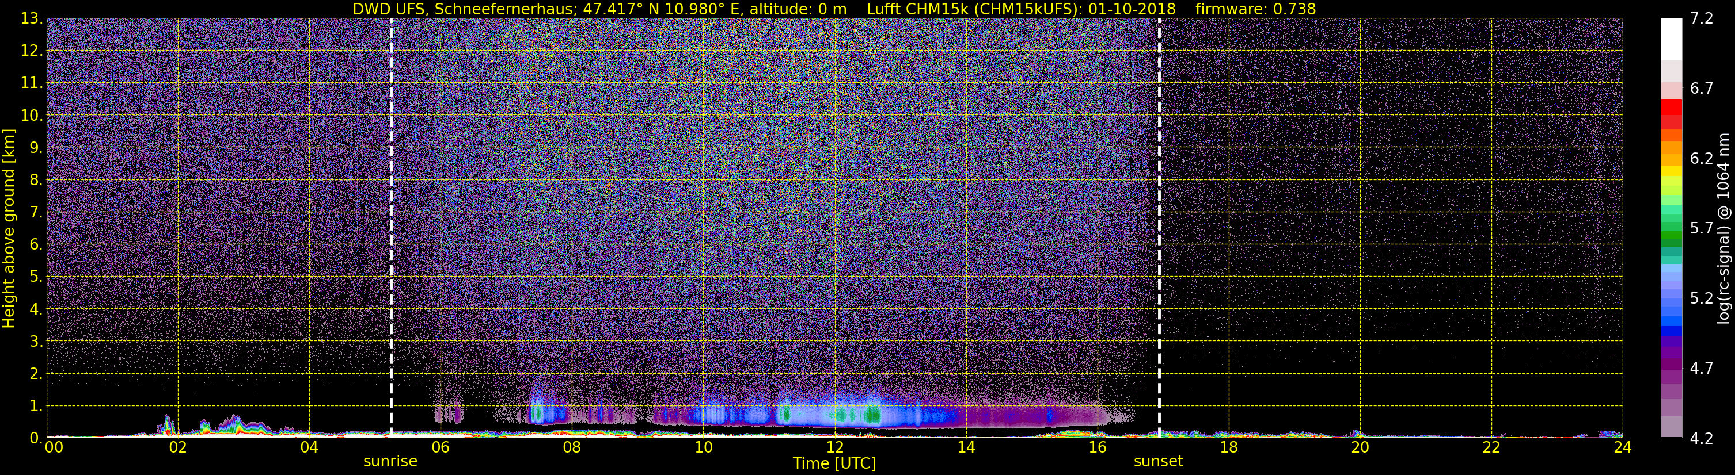Click the height axis tick '1.'

(x=36, y=405)
